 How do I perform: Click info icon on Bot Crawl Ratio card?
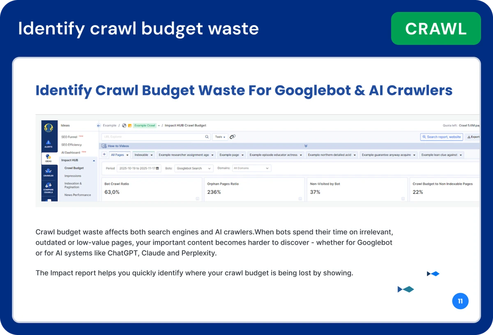pos(197,198)
